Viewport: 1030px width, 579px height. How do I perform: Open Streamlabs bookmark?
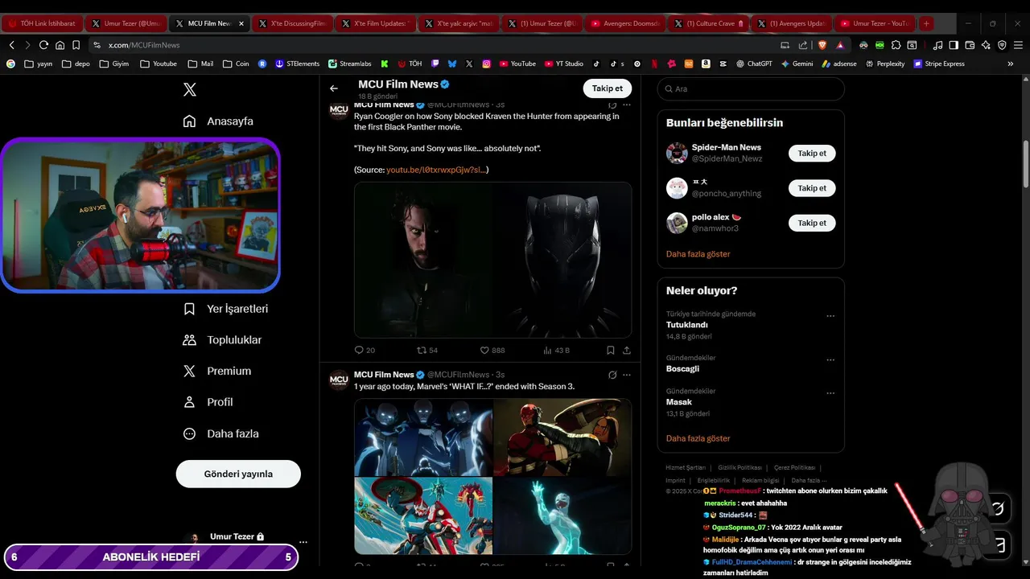pyautogui.click(x=349, y=64)
